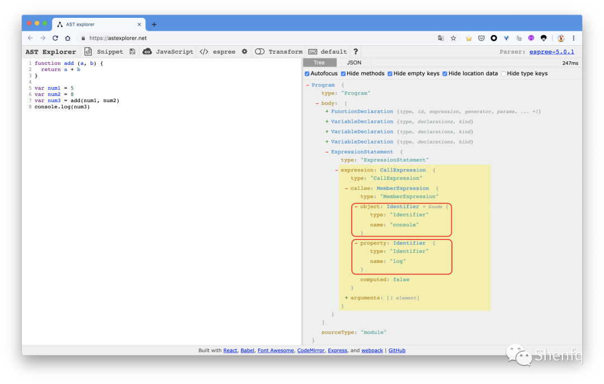The image size is (604, 384).
Task: Click the help question mark icon
Action: point(356,51)
